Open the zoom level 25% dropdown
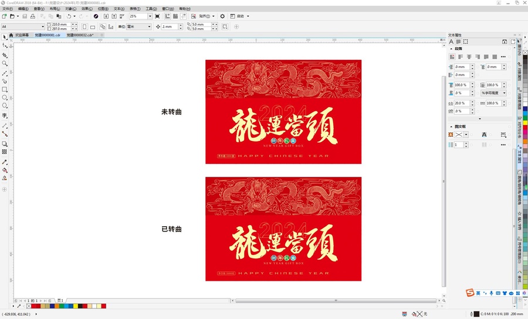The width and height of the screenshot is (528, 319). [x=150, y=16]
